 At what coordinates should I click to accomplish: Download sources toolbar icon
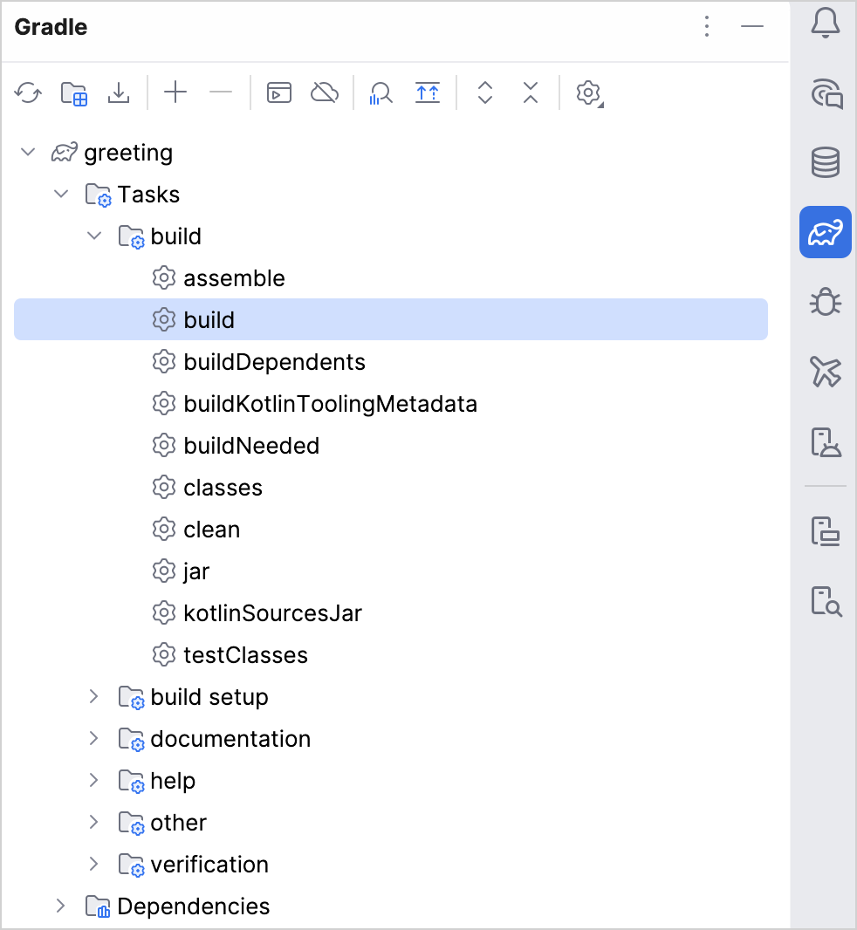(119, 93)
